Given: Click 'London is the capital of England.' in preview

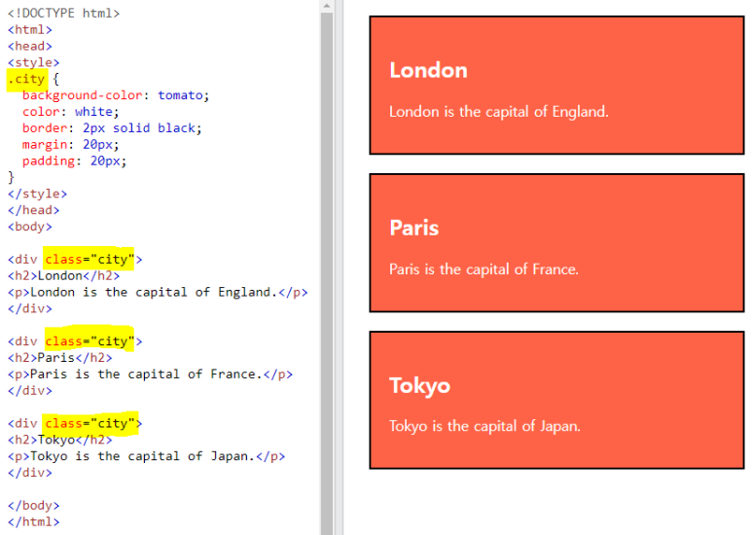Looking at the screenshot, I should click(499, 112).
